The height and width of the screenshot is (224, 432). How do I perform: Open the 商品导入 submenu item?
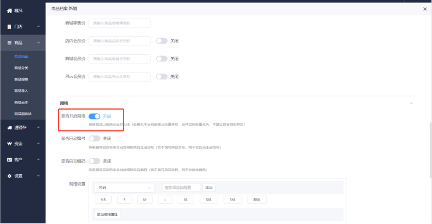pyautogui.click(x=22, y=90)
